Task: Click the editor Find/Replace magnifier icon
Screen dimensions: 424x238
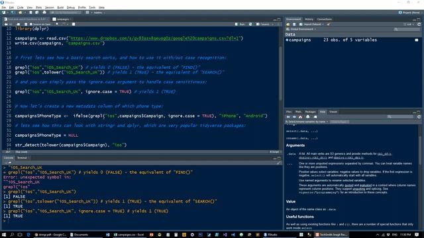Action: pos(57,24)
